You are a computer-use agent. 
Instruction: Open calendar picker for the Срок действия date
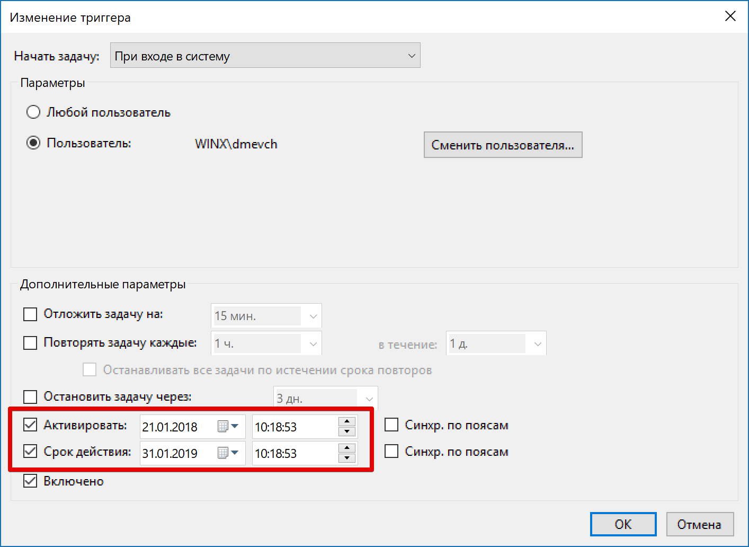click(x=228, y=453)
